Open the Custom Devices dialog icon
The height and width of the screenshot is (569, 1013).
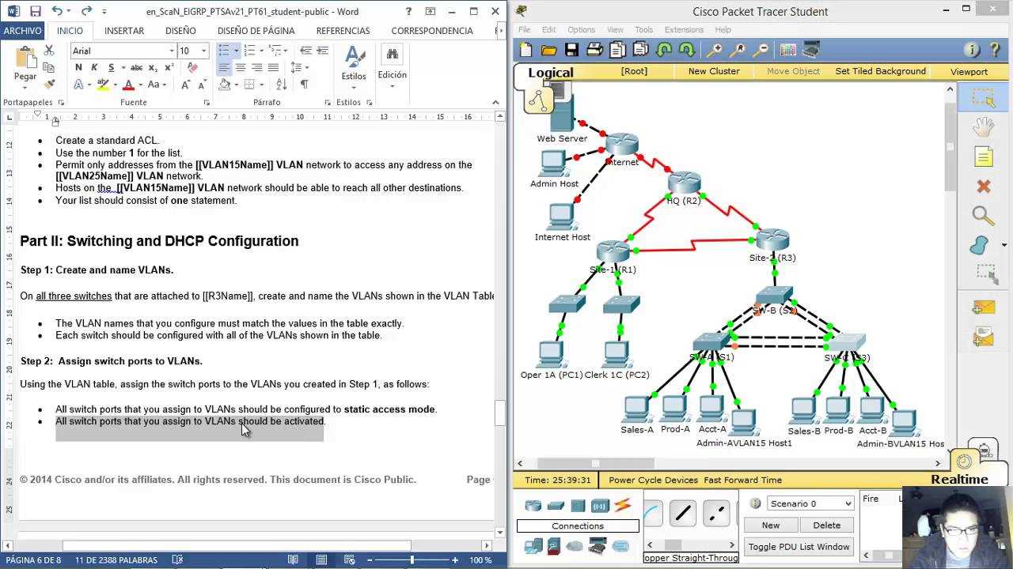coord(811,51)
